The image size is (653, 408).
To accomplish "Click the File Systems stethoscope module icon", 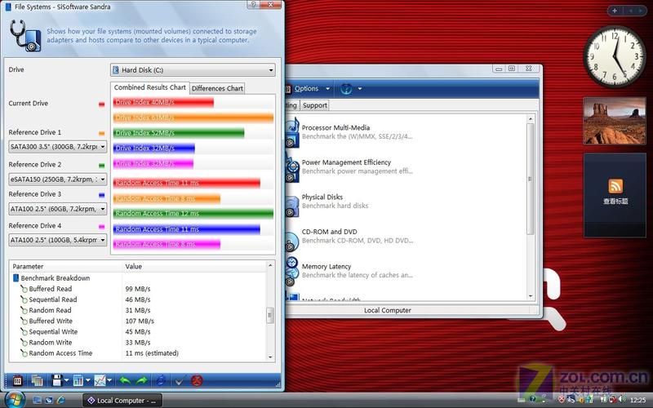I will coord(25,36).
